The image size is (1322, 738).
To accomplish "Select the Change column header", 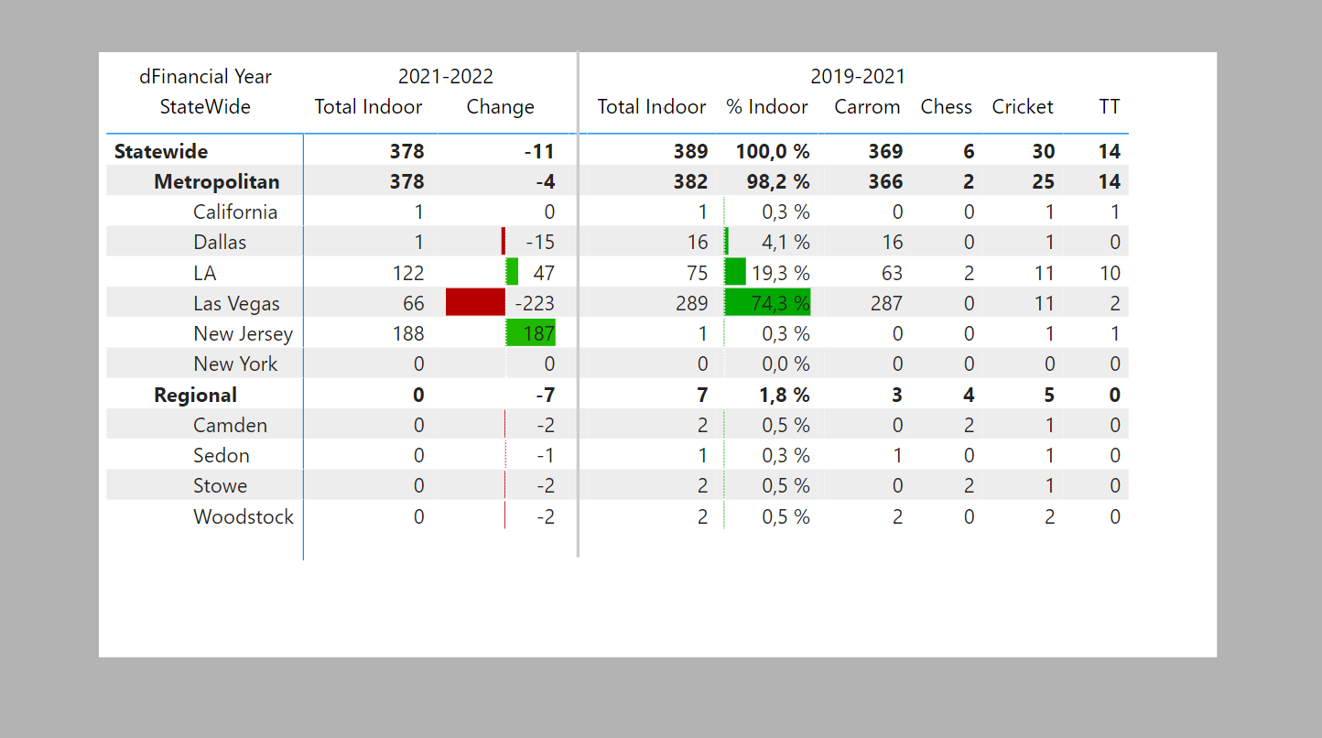I will 501,107.
